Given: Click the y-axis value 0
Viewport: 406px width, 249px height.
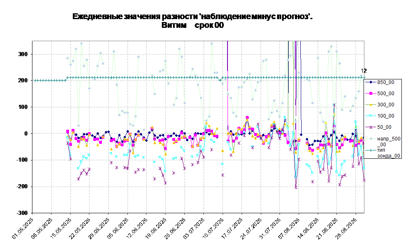Looking at the screenshot, I should pos(26,134).
